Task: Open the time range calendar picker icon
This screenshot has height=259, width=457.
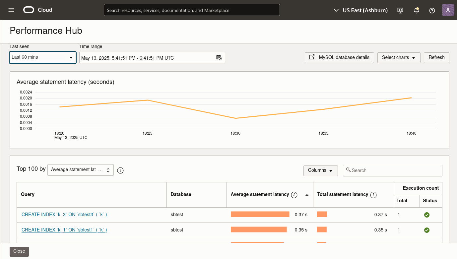Action: click(219, 57)
